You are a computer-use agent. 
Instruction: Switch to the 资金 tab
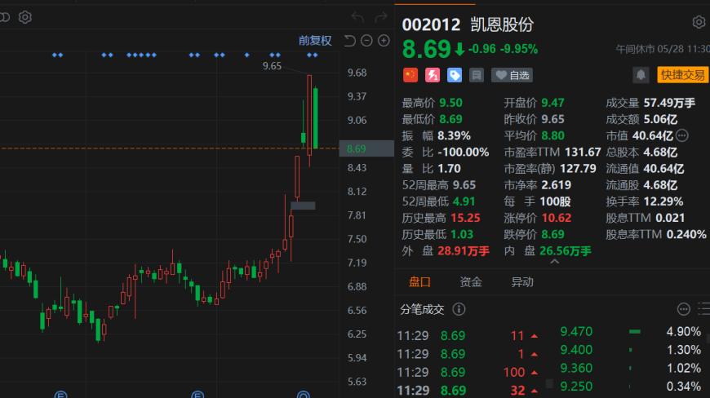[x=471, y=282]
